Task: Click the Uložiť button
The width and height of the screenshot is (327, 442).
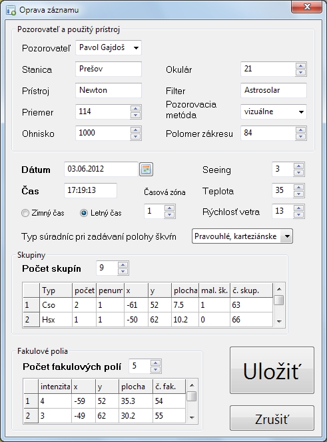Action: [272, 370]
